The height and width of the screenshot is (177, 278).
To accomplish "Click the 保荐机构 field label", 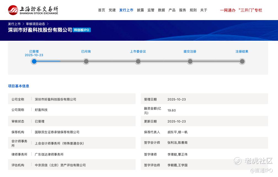I will 18,132.
